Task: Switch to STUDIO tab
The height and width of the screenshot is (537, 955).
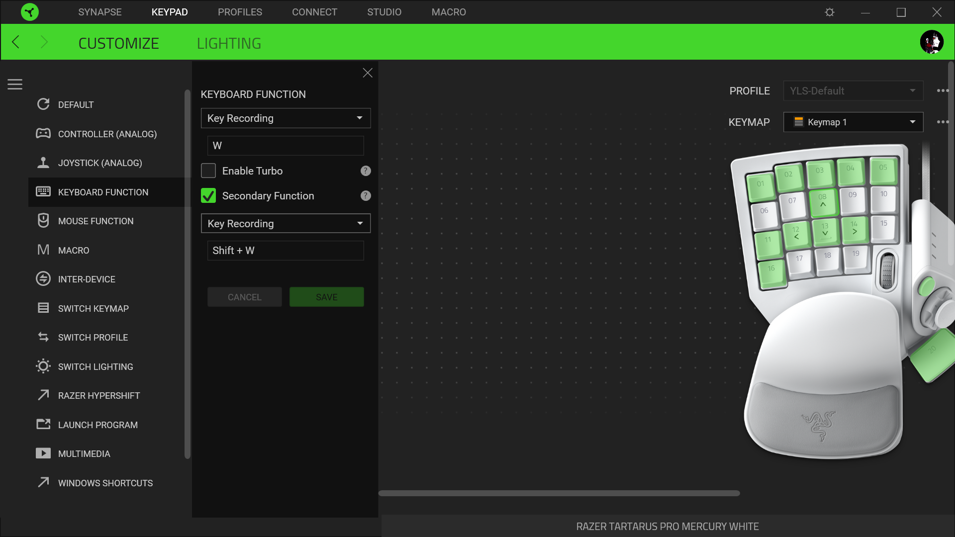Action: click(x=384, y=12)
